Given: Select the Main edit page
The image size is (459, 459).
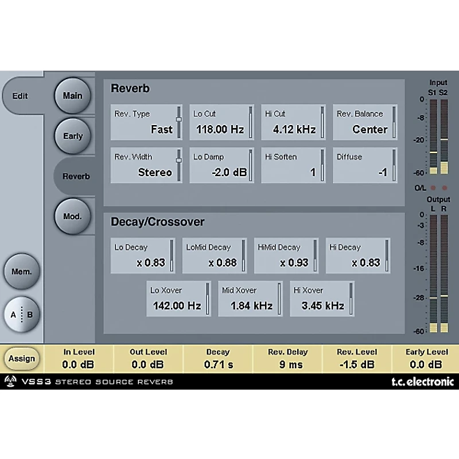Looking at the screenshot, I should 73,96.
